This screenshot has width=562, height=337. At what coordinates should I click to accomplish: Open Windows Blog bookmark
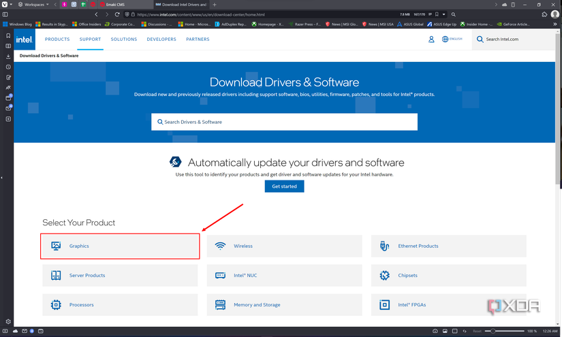17,24
